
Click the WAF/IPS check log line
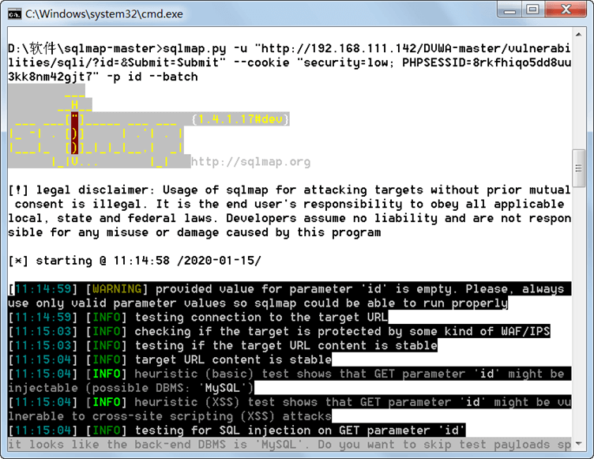pyautogui.click(x=279, y=332)
